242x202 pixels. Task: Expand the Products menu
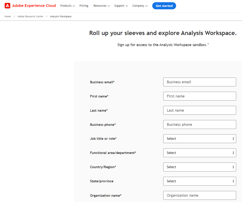point(67,6)
